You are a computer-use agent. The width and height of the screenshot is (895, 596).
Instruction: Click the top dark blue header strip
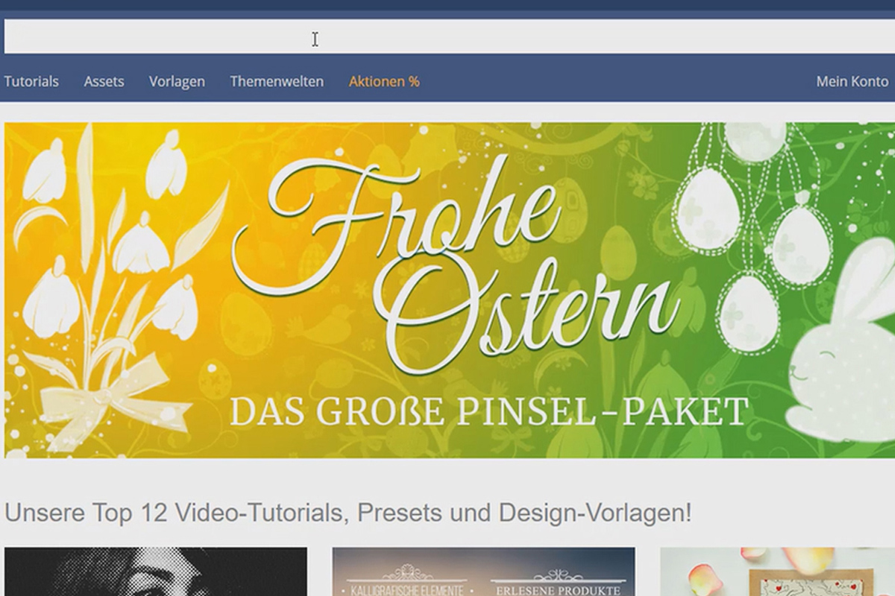[447, 4]
